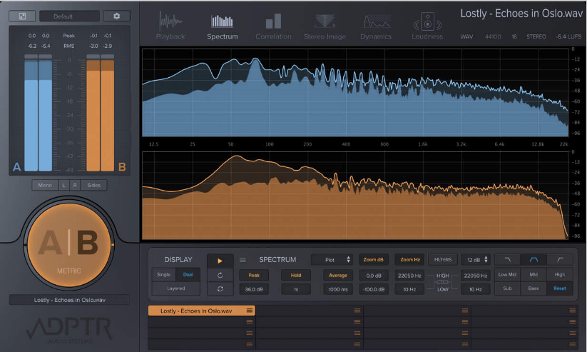The image size is (587, 352).
Task: Open the Stereo Image view
Action: point(325,24)
